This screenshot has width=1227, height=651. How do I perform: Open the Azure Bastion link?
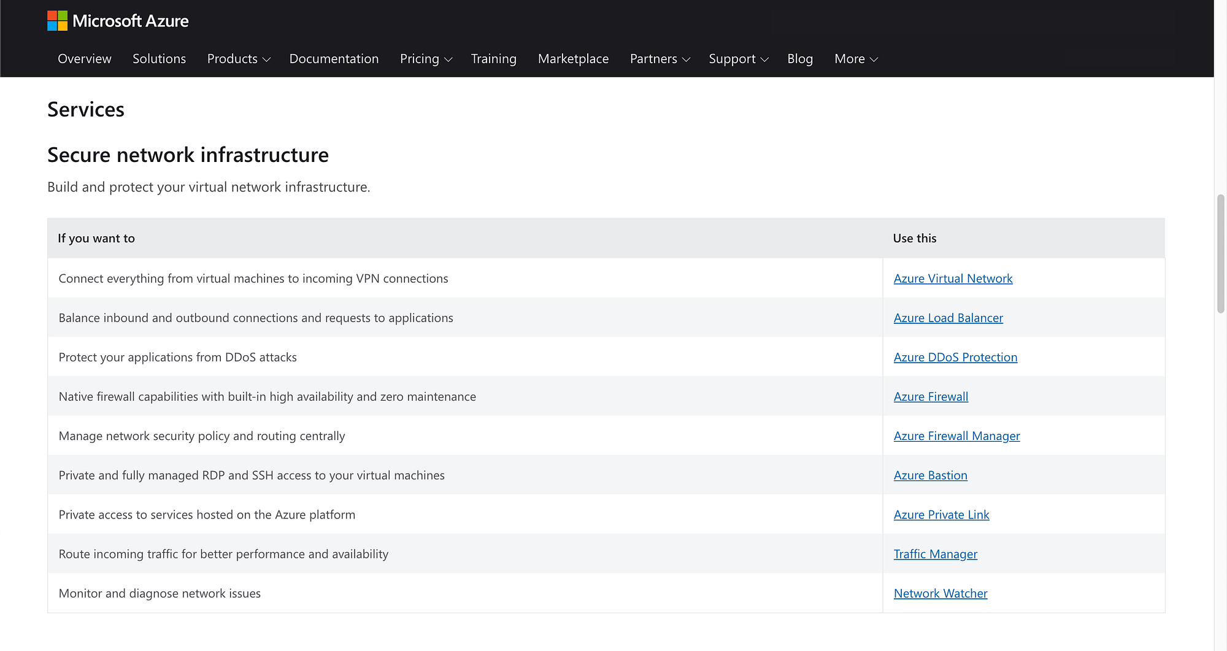coord(930,475)
